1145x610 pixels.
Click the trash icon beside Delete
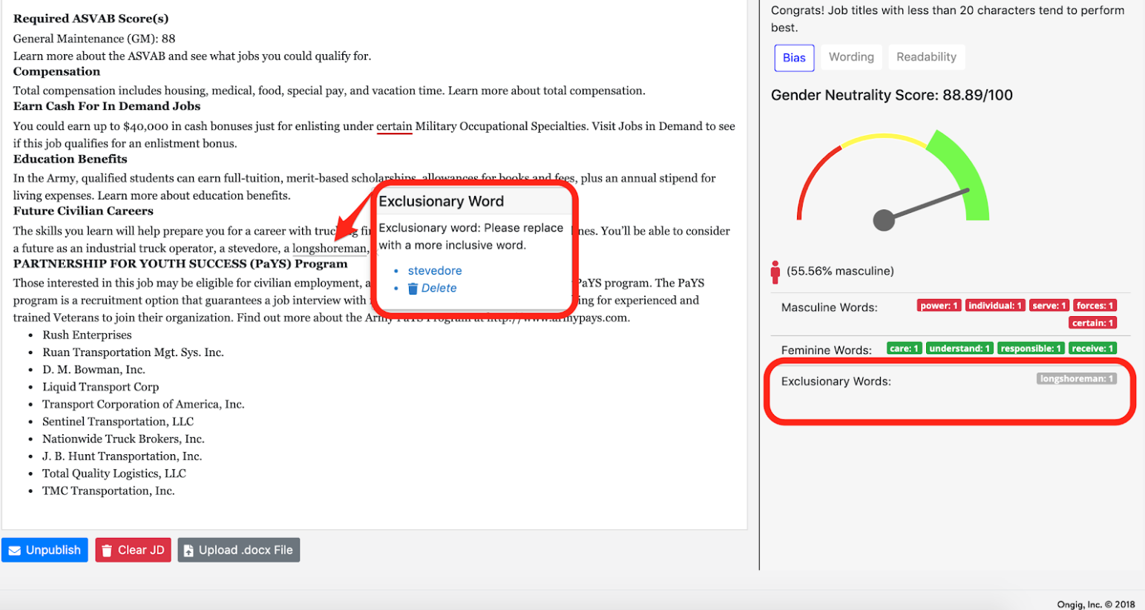413,289
